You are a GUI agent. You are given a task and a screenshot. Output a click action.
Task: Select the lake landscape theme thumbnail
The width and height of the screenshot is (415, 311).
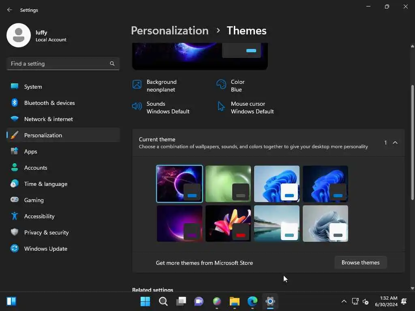(x=276, y=224)
